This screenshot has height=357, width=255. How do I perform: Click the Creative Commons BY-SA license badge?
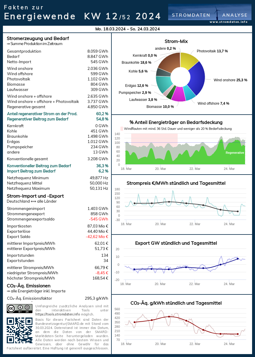(20, 309)
